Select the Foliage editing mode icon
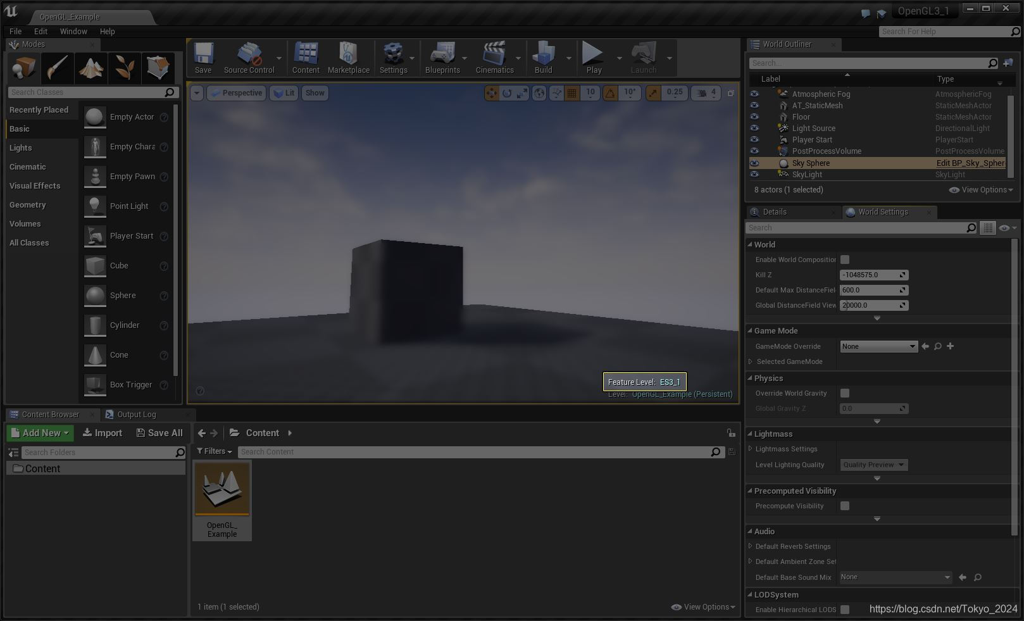This screenshot has height=621, width=1024. click(125, 68)
